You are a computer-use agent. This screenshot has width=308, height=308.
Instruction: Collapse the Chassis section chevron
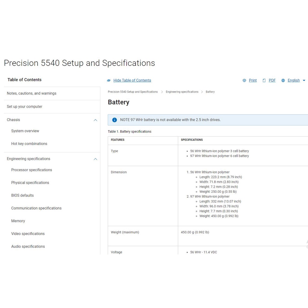95,120
